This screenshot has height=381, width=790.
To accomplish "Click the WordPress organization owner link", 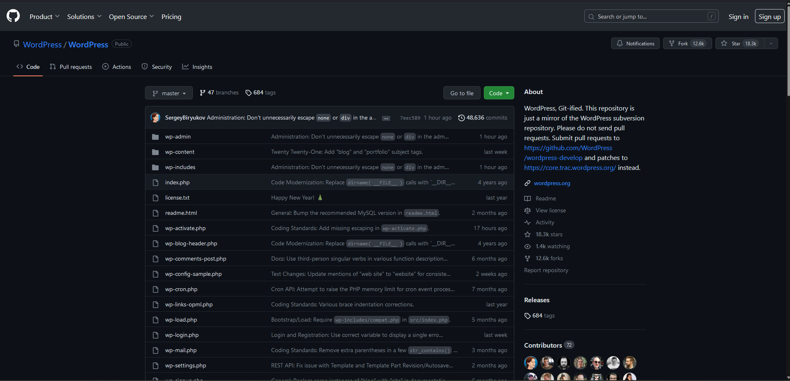I will pos(42,45).
